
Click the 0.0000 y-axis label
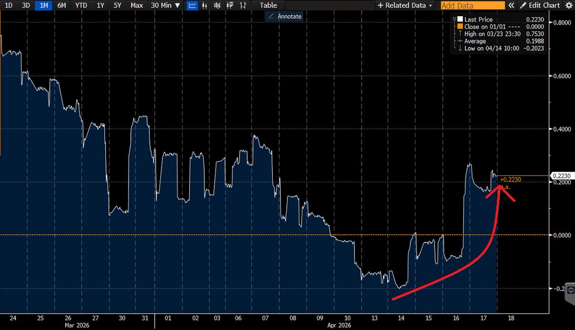(561, 235)
